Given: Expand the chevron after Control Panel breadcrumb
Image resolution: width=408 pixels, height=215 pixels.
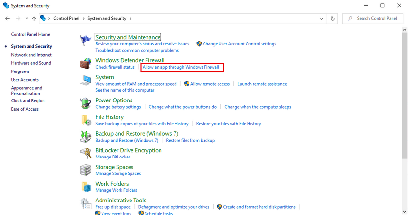Looking at the screenshot, I should (x=84, y=18).
